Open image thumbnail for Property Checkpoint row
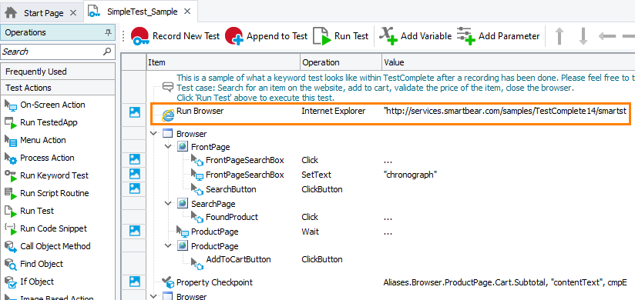 point(134,282)
